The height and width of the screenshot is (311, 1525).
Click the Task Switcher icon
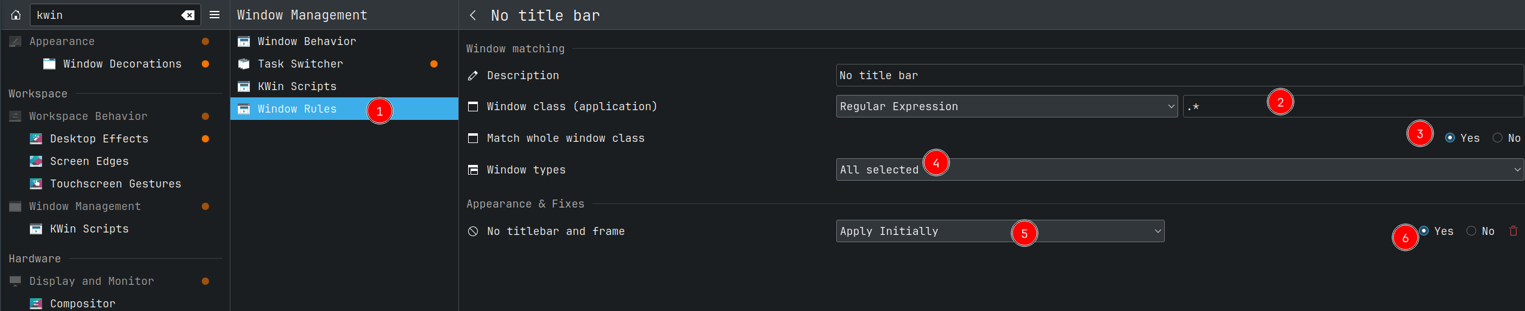pos(244,64)
